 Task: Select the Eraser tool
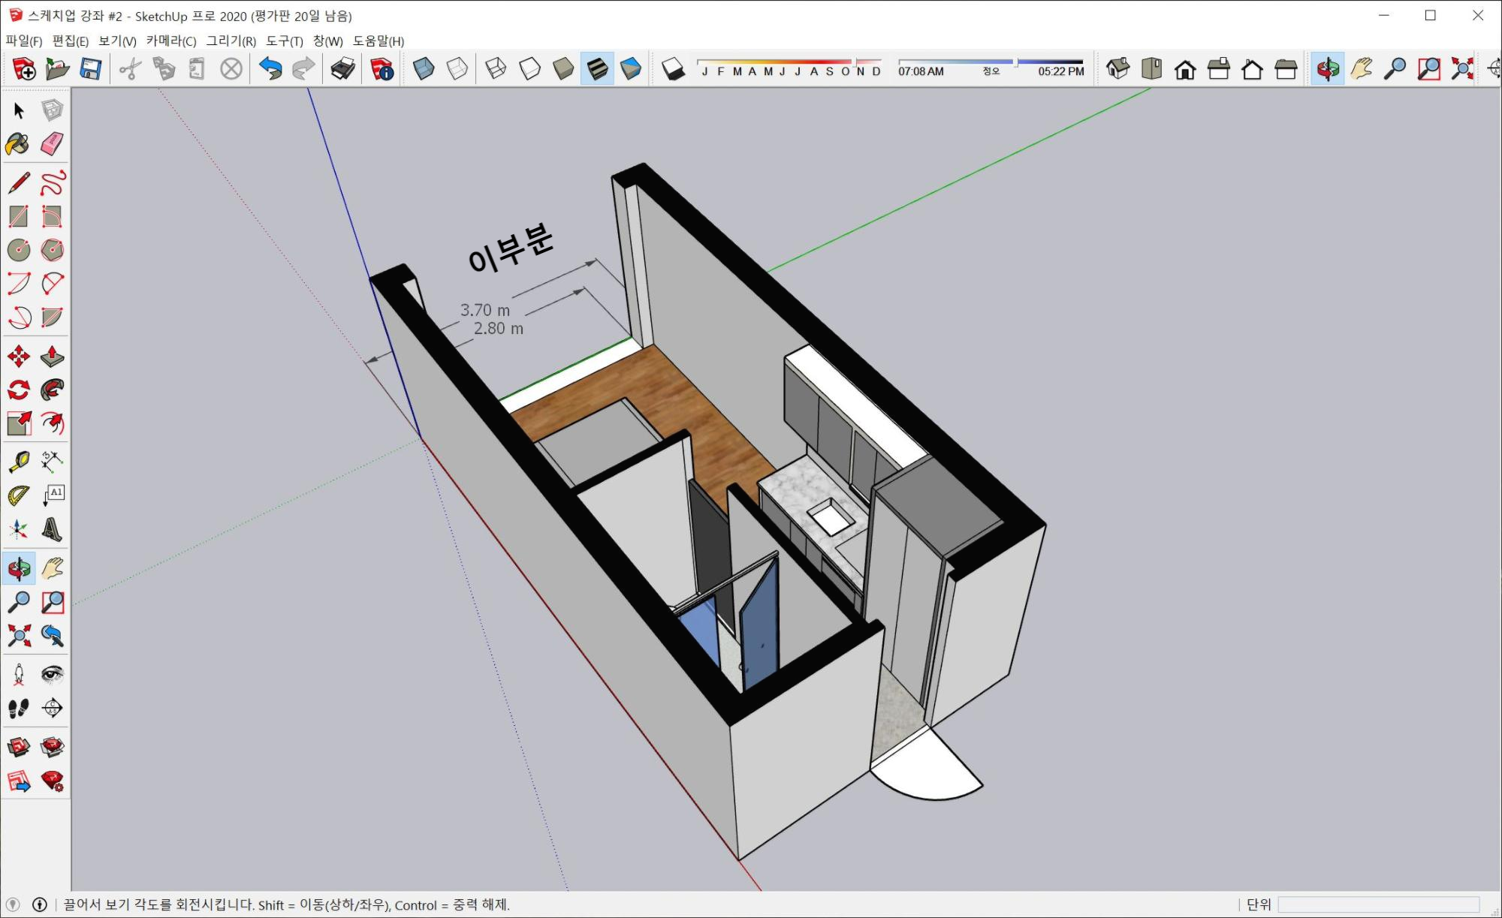click(52, 143)
